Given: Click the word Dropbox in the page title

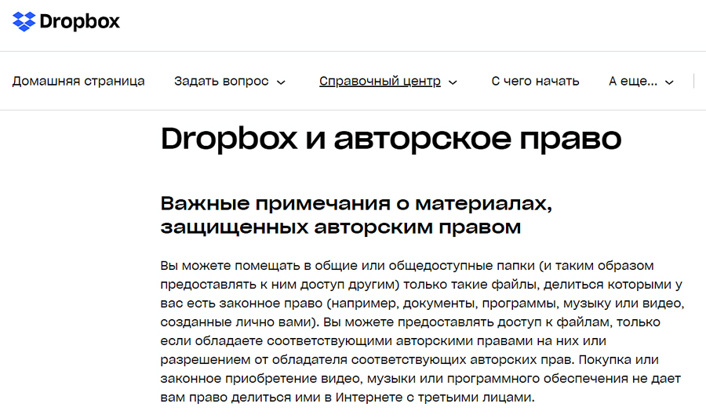Looking at the screenshot, I should pos(229,139).
